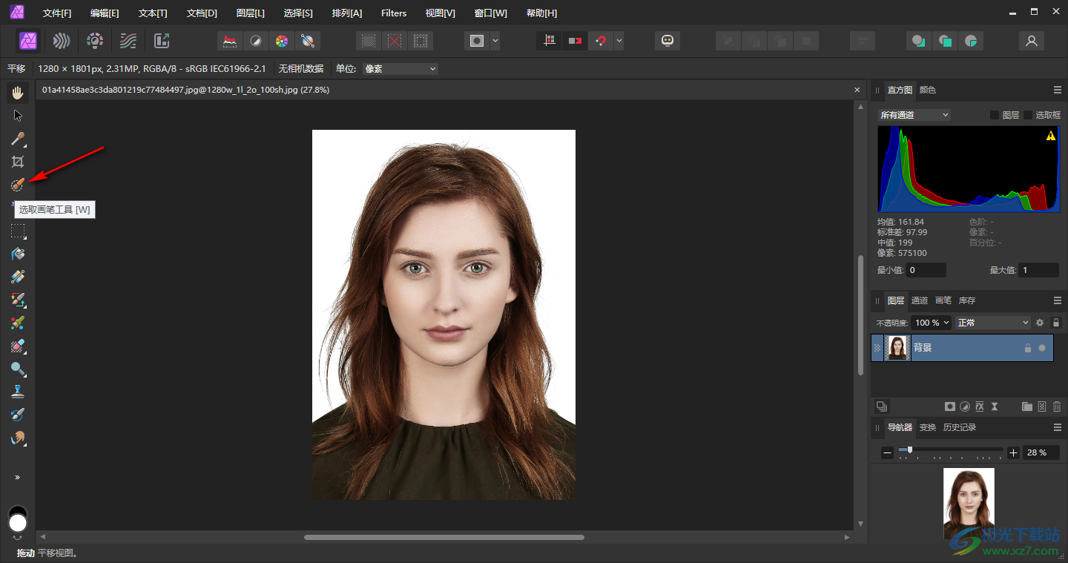Toggle visibility dot of 背景 layer
1068x563 pixels.
tap(1042, 348)
